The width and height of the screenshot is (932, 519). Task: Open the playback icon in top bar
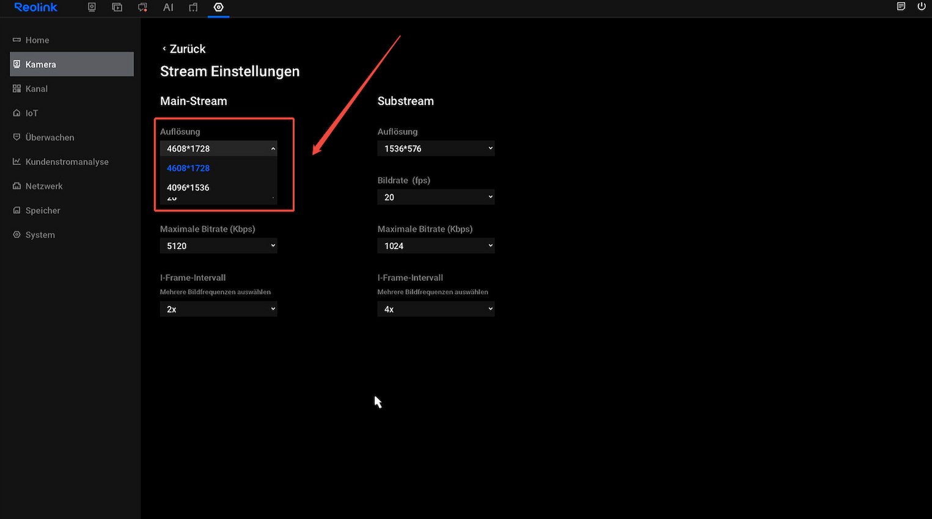pyautogui.click(x=117, y=7)
